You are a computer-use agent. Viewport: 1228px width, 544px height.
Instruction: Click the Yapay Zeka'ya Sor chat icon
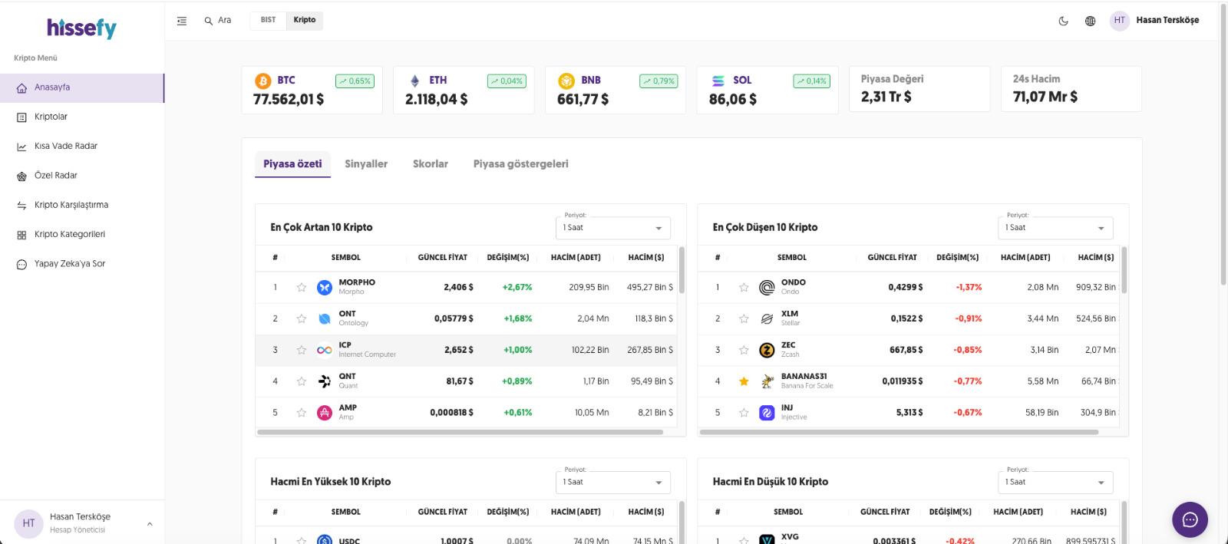coord(21,265)
